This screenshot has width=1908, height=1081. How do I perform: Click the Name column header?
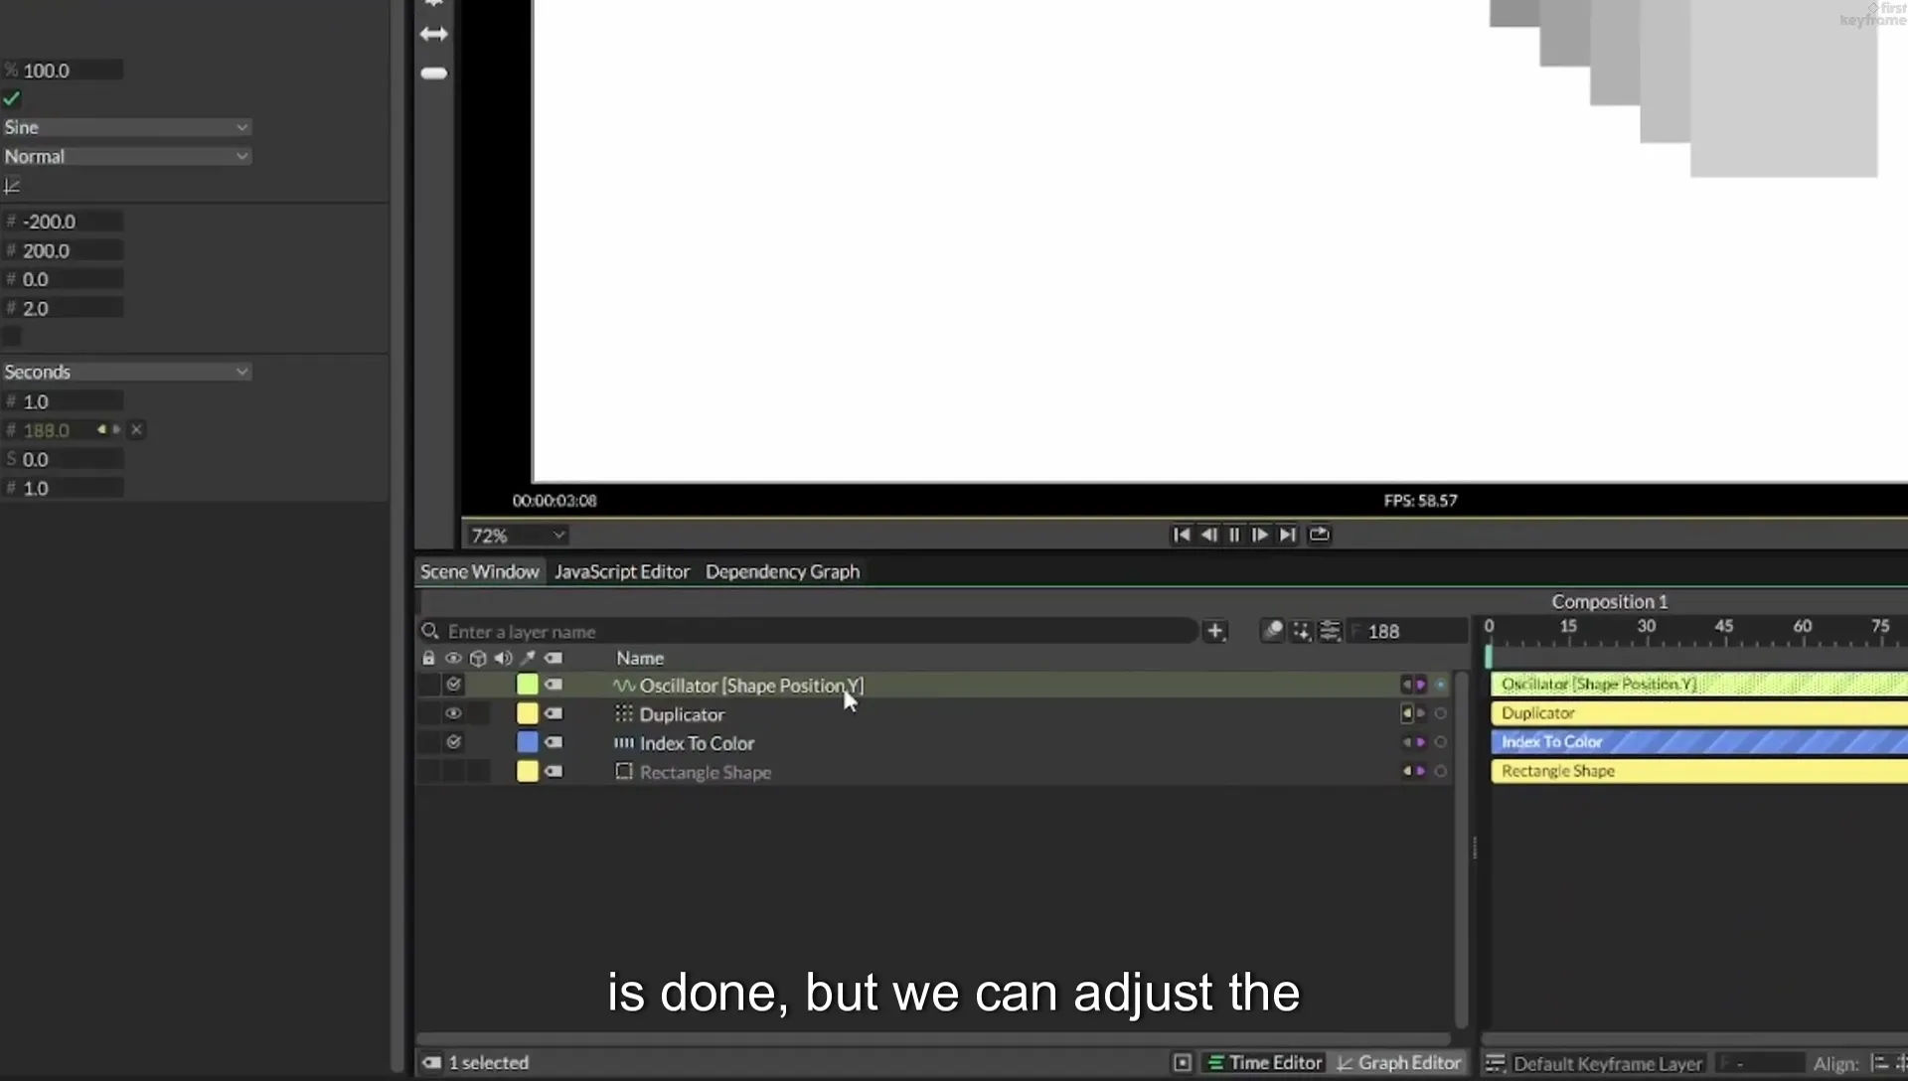[x=640, y=658]
